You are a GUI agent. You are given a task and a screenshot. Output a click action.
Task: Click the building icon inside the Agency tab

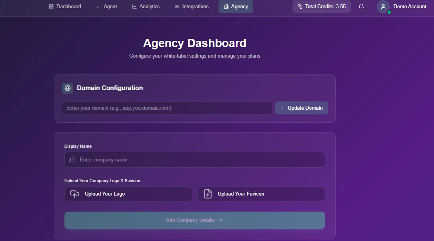coord(226,6)
